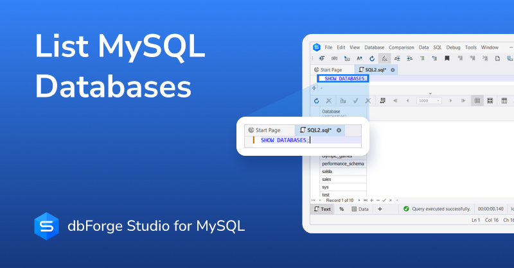Screen dimensions: 514x268
Task: Open the View menu
Action: click(x=355, y=47)
